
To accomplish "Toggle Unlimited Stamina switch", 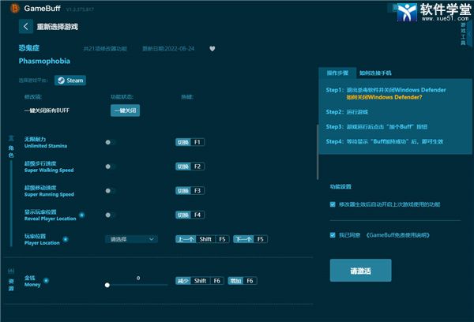I will coord(110,142).
